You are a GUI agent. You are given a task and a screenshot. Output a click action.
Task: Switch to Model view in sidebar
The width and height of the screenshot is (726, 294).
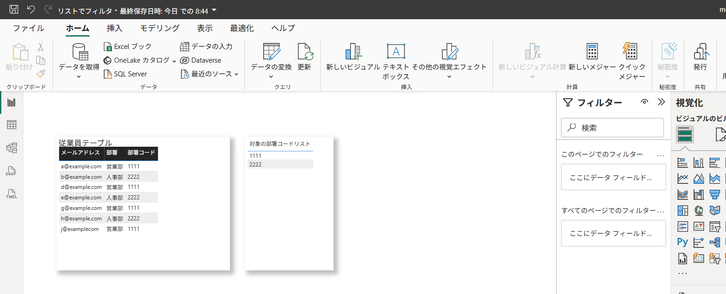[x=11, y=148]
